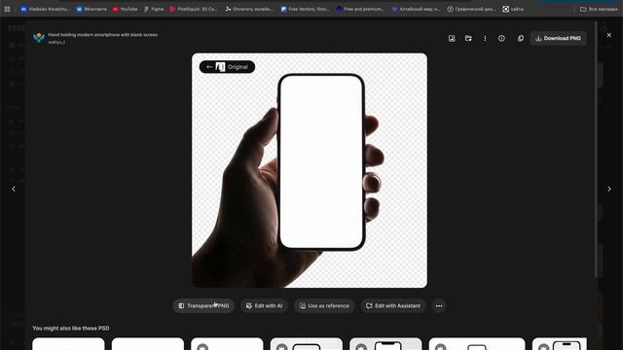Open the Графический диз... bookmark
Image resolution: width=623 pixels, height=350 pixels.
(471, 9)
